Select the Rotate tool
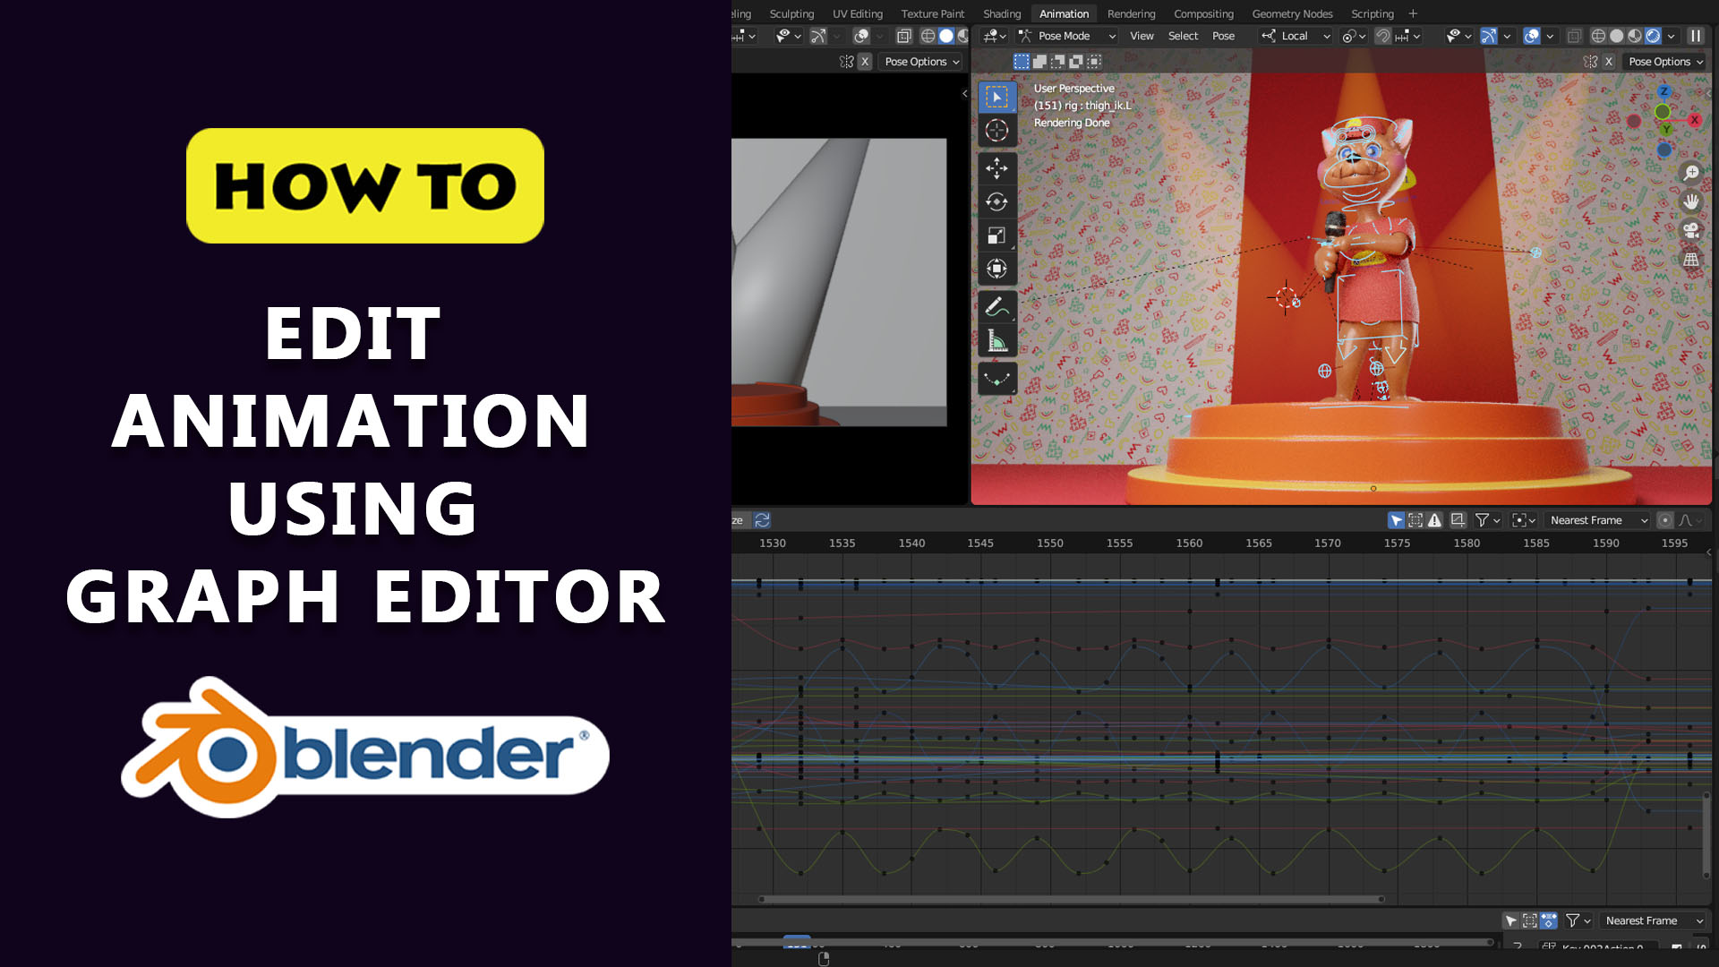This screenshot has width=1719, height=967. click(996, 202)
